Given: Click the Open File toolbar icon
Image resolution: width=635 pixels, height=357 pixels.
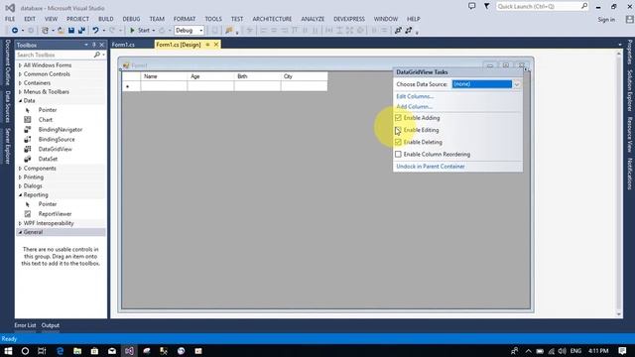Looking at the screenshot, I should pyautogui.click(x=61, y=31).
